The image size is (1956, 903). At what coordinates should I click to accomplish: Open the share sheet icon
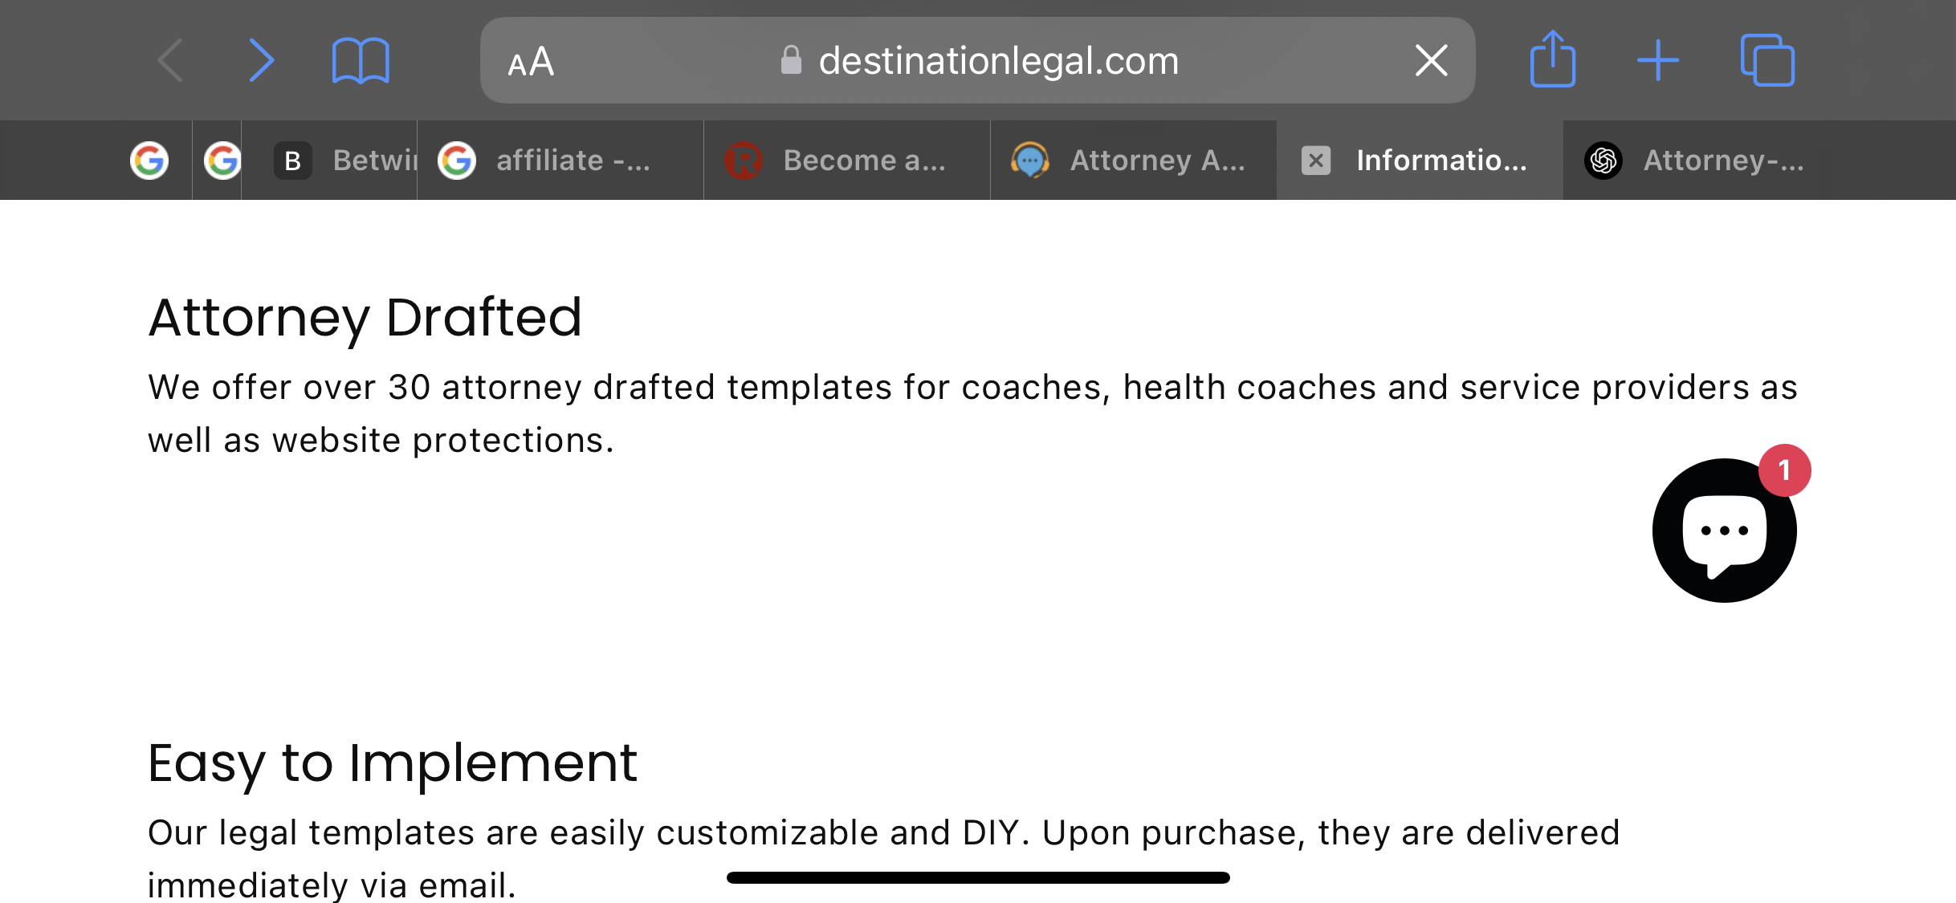coord(1552,59)
